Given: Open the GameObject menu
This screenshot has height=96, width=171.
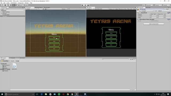Looking at the screenshot, I should [x=14, y=3].
